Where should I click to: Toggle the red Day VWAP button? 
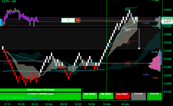[x=122, y=96]
